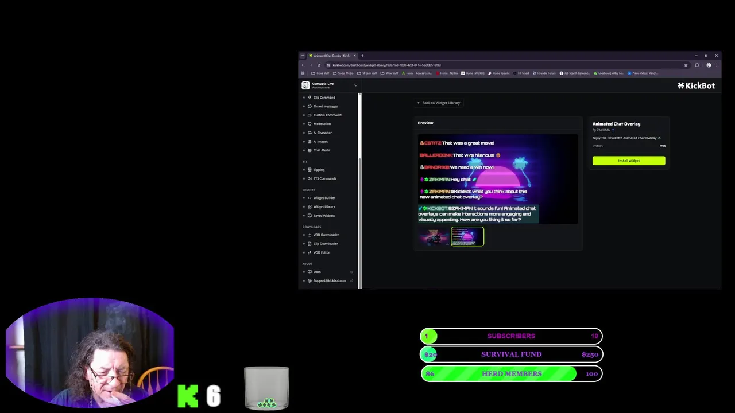Image resolution: width=735 pixels, height=413 pixels.
Task: Open Saved Widgets
Action: tap(324, 216)
